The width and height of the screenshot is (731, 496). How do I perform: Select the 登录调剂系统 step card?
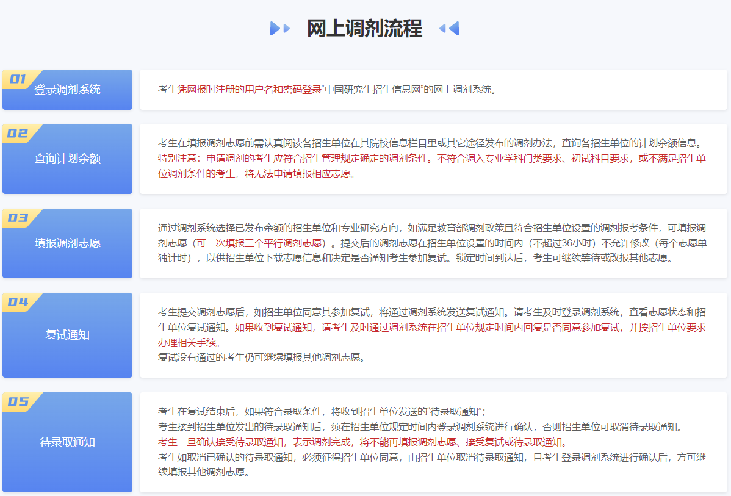[67, 90]
